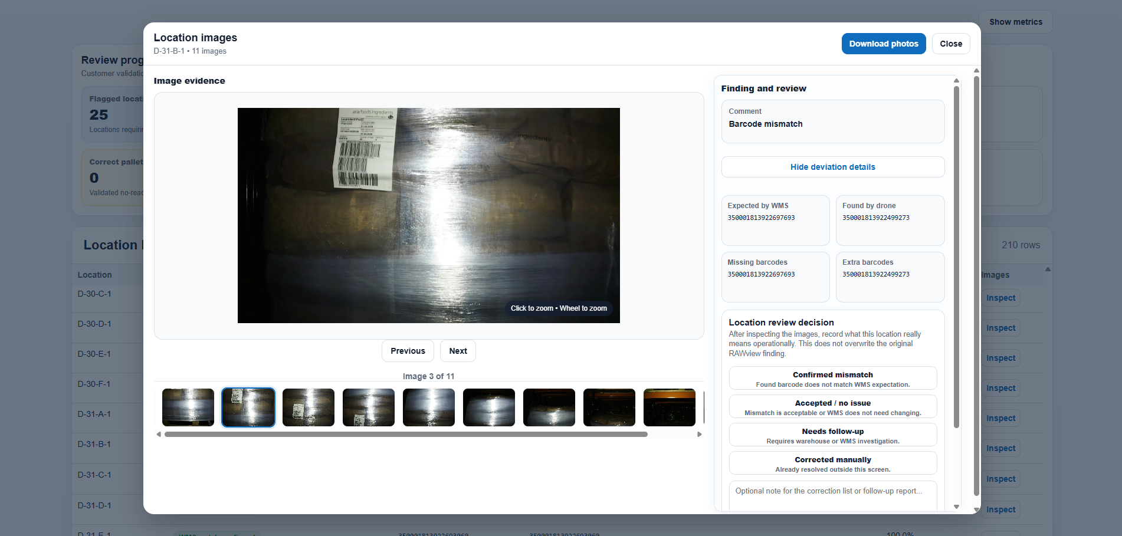1122x536 pixels.
Task: Open the last fully visible thumbnail
Action: (x=670, y=407)
